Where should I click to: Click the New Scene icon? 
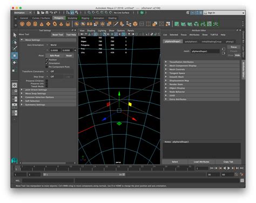coord(38,12)
